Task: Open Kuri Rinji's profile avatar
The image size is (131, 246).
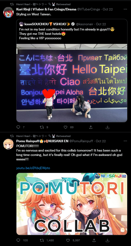Action: (8, 12)
